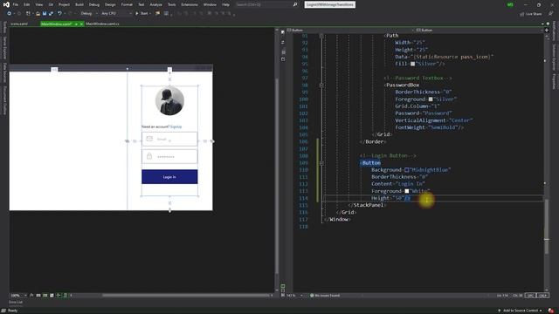Open the Format menu
Viewport: 559px width, 314px height.
127,4
